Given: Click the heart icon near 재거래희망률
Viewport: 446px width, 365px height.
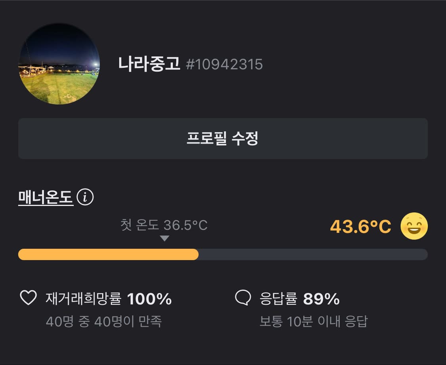Looking at the screenshot, I should [x=28, y=298].
